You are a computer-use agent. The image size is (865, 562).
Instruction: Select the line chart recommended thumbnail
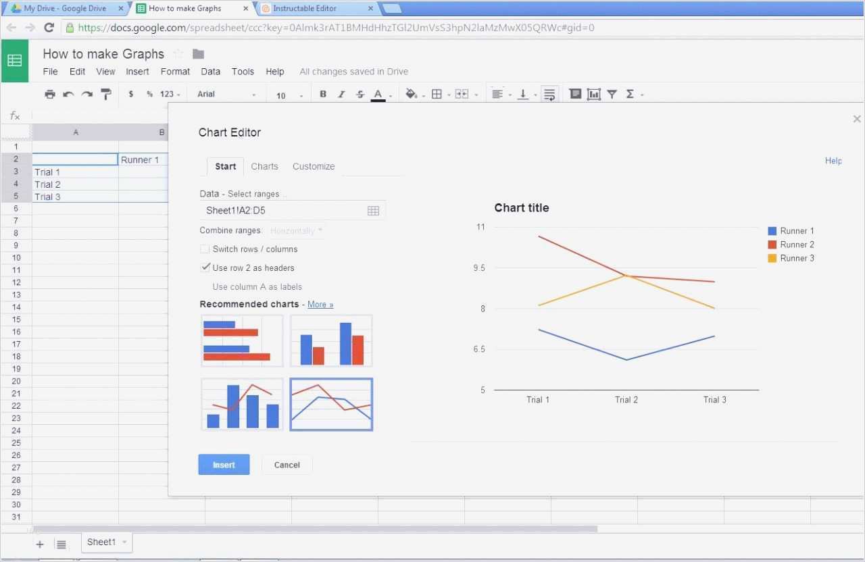(330, 404)
